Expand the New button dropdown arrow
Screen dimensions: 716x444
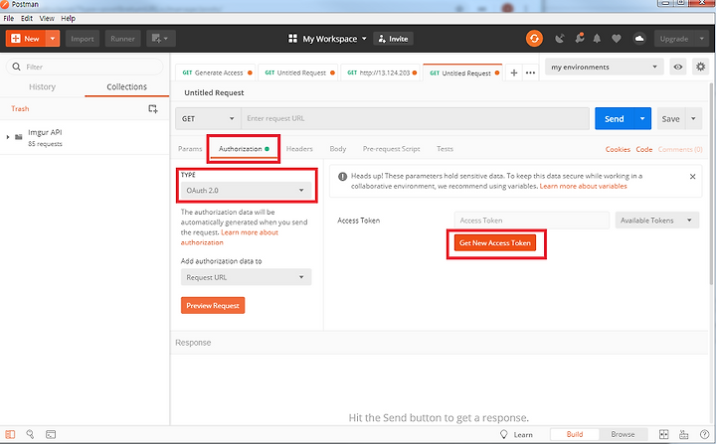tap(53, 39)
